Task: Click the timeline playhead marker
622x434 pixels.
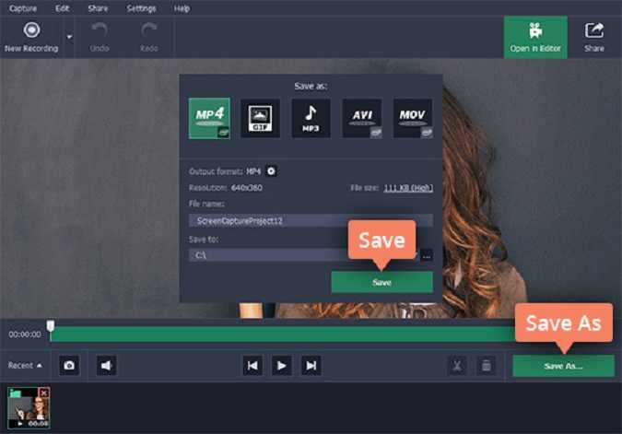Action: tap(51, 326)
